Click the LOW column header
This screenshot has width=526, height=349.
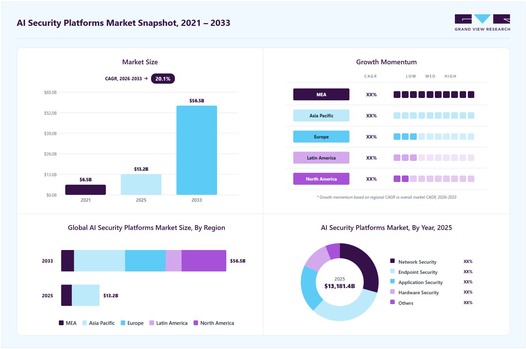click(x=411, y=76)
